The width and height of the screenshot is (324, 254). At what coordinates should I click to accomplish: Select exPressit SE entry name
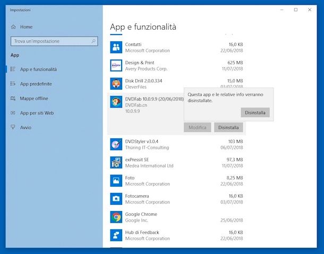point(137,160)
